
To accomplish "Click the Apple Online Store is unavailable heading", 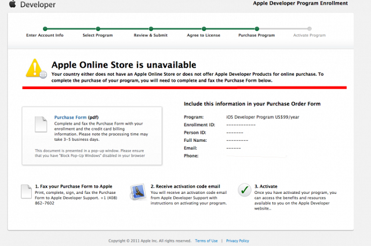I will (123, 65).
